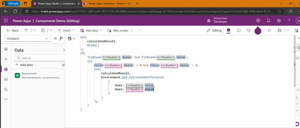The width and height of the screenshot is (300, 128).
Task: Switch to Power Apps Solutions browser tab
Action: (x=107, y=4)
